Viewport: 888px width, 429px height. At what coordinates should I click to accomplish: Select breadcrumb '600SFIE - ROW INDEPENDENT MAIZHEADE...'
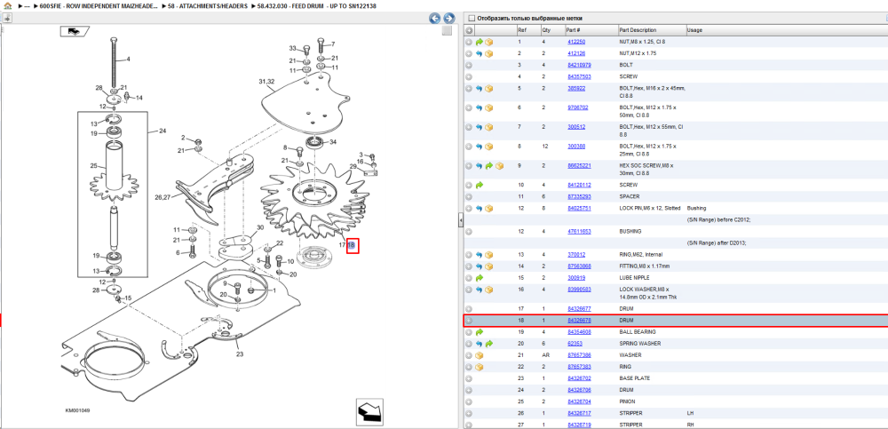[x=99, y=5]
